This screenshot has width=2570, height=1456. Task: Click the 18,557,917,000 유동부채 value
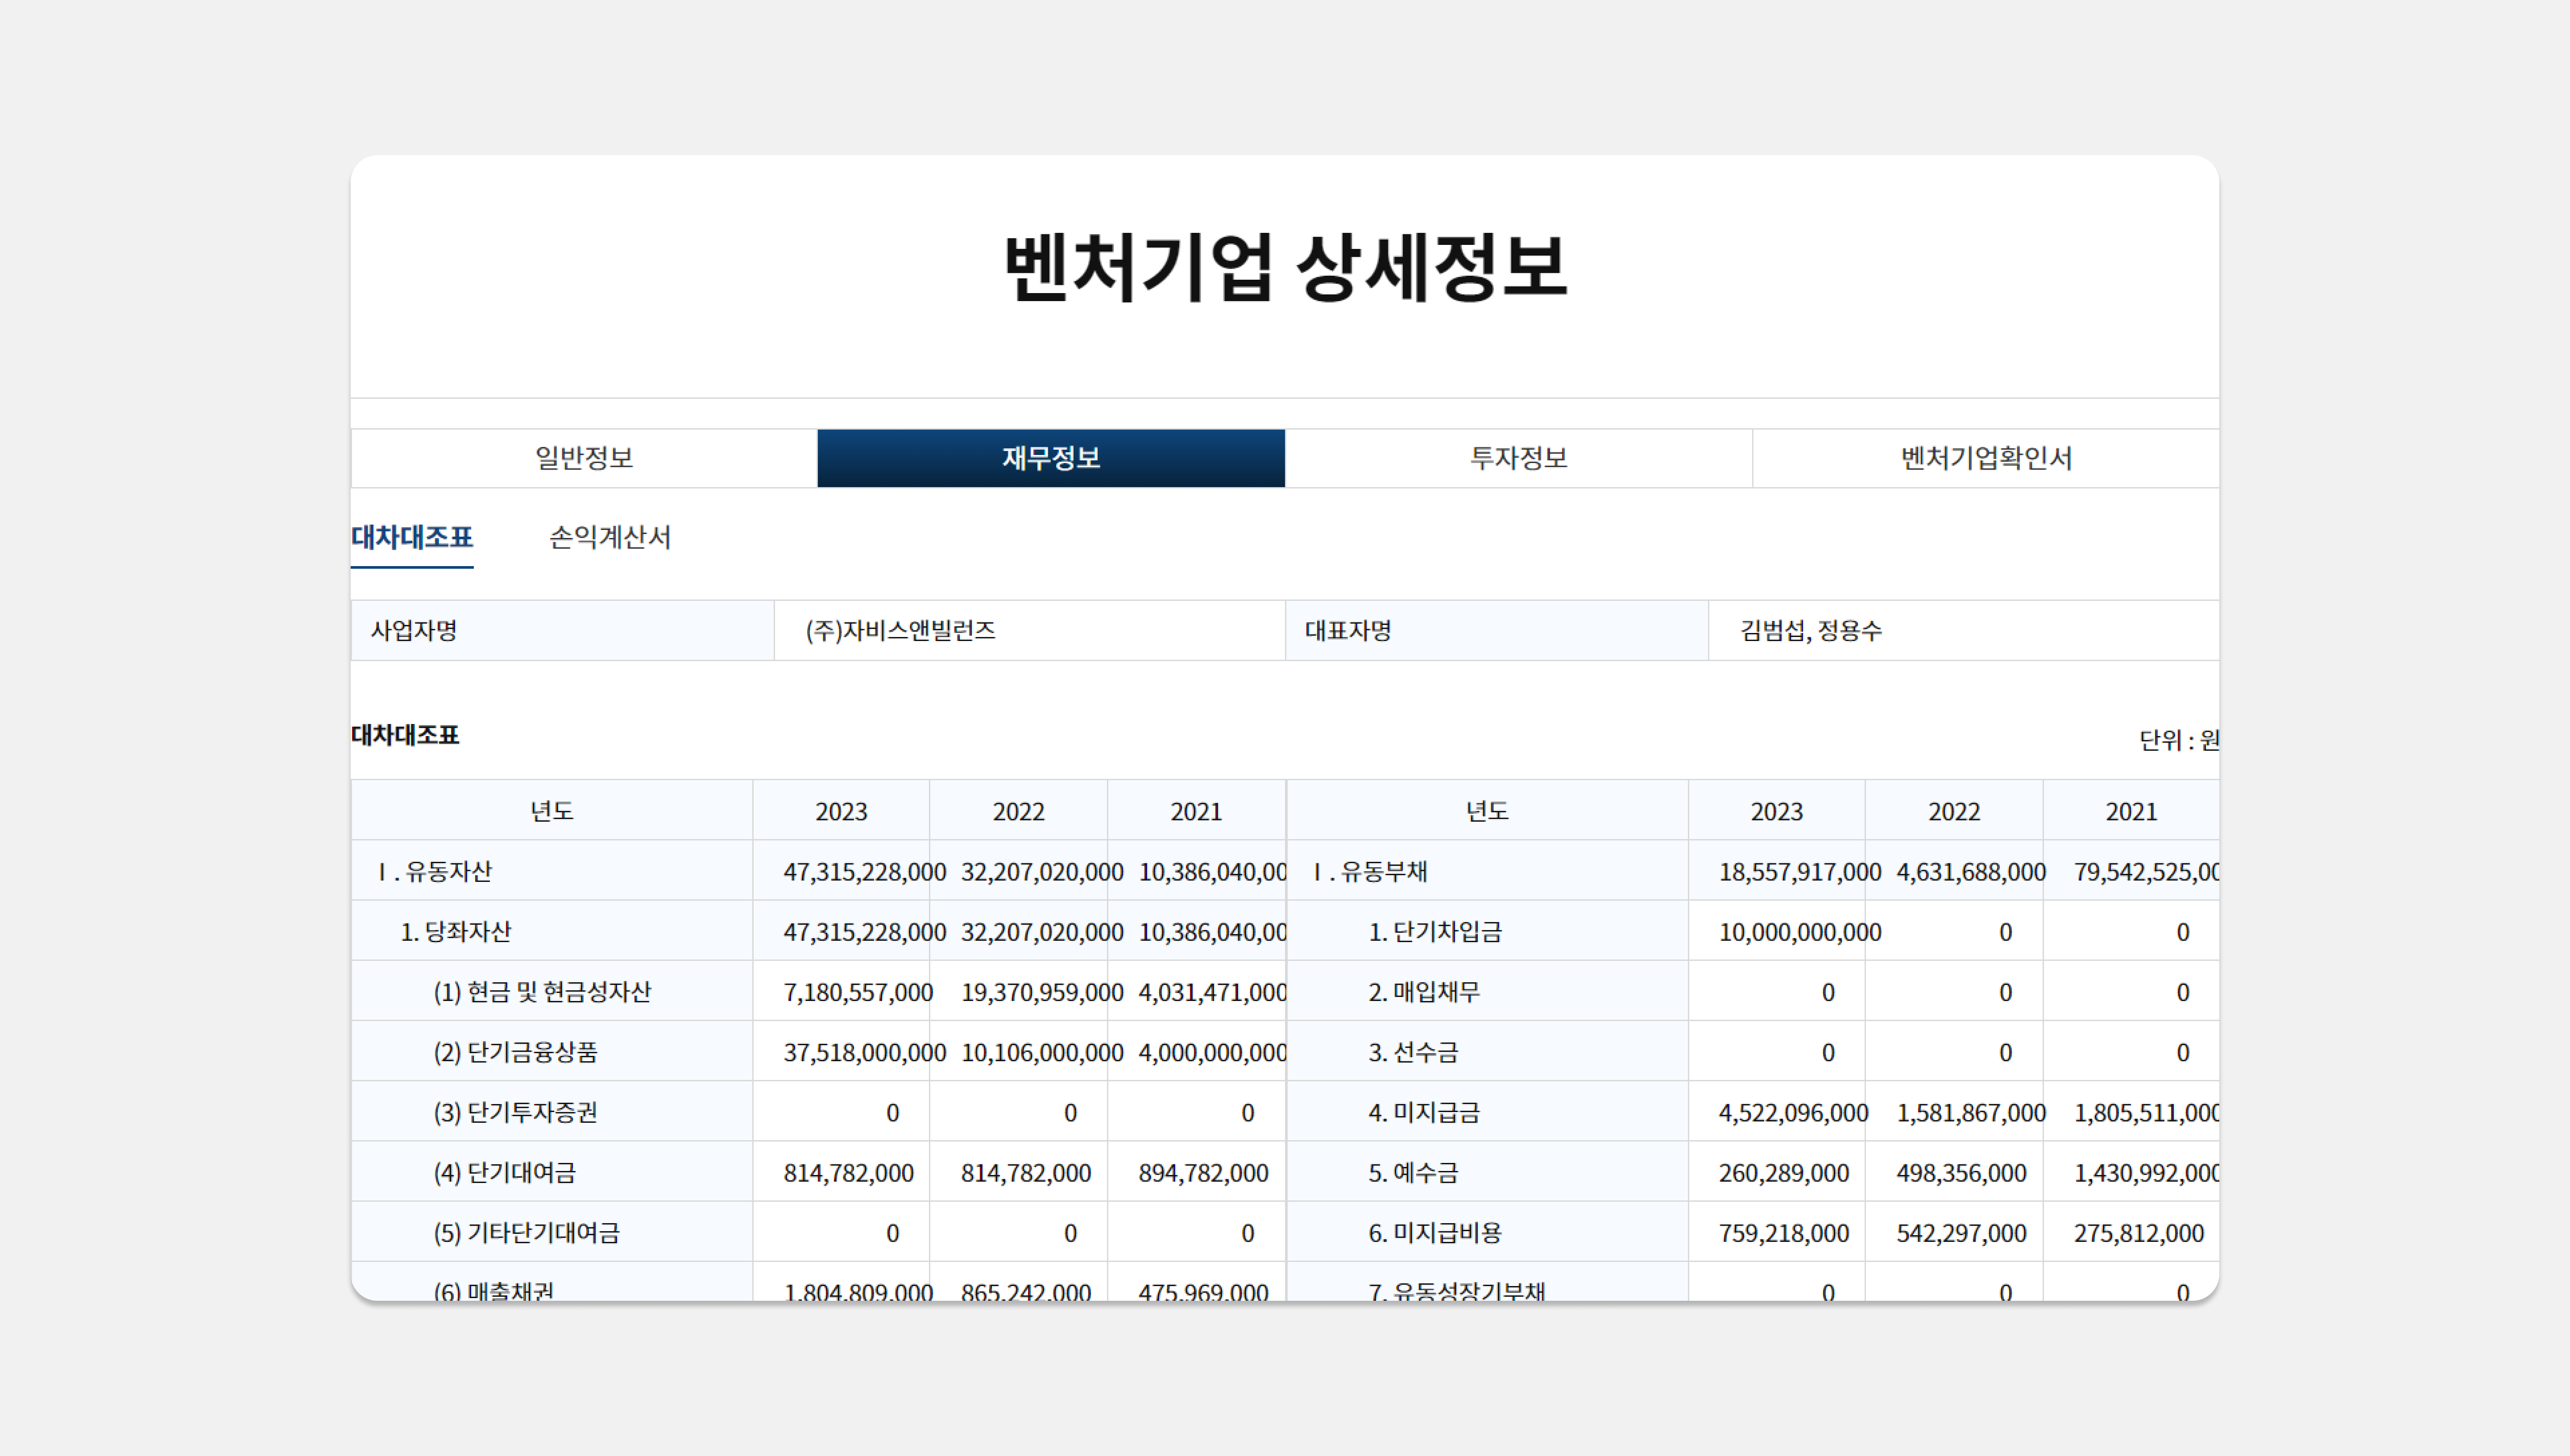pyautogui.click(x=1800, y=872)
